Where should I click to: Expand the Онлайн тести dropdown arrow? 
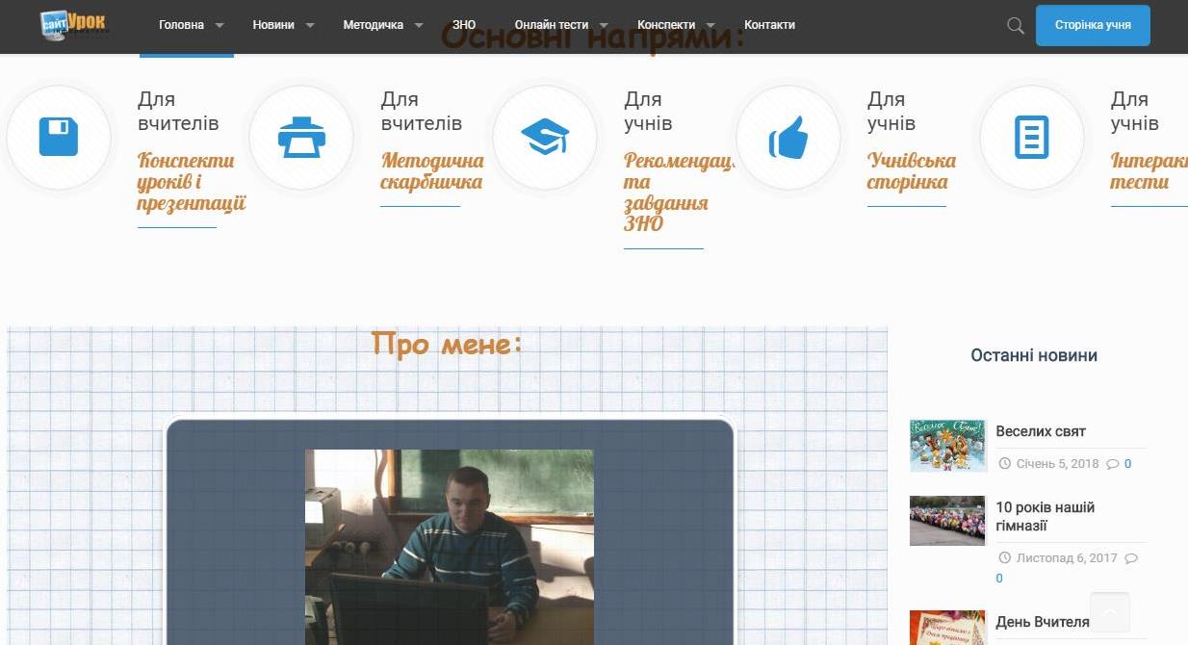point(604,26)
